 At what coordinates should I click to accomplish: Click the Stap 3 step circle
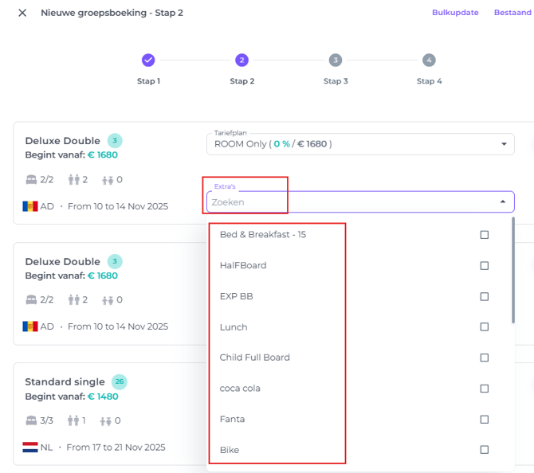coord(336,61)
